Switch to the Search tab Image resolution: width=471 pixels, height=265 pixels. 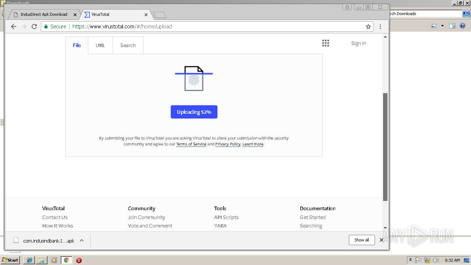pyautogui.click(x=128, y=45)
